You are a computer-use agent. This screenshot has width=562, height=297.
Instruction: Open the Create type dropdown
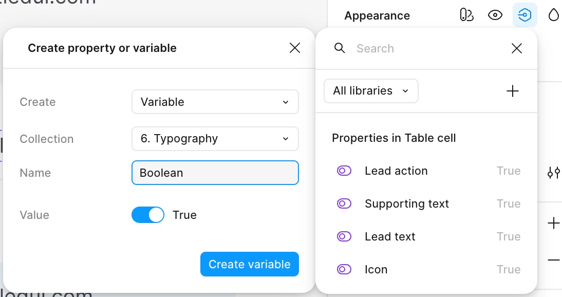pos(215,102)
